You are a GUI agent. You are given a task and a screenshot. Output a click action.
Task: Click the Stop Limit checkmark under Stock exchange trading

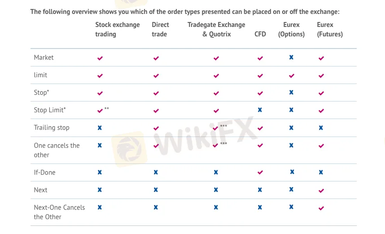pos(100,110)
